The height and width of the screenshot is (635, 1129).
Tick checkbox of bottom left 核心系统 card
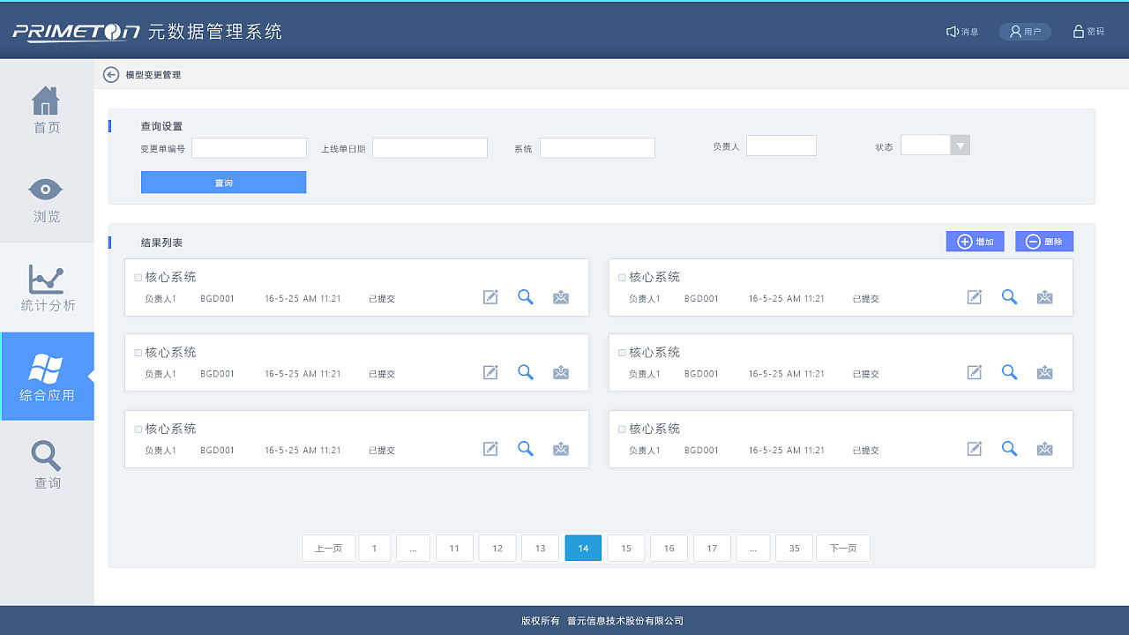(138, 429)
